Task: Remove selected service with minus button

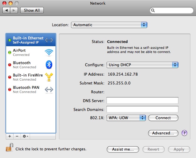Action: coord(17,136)
